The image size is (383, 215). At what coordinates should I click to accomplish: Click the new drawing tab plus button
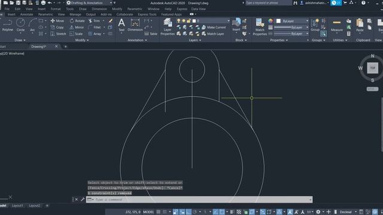[x=65, y=47]
